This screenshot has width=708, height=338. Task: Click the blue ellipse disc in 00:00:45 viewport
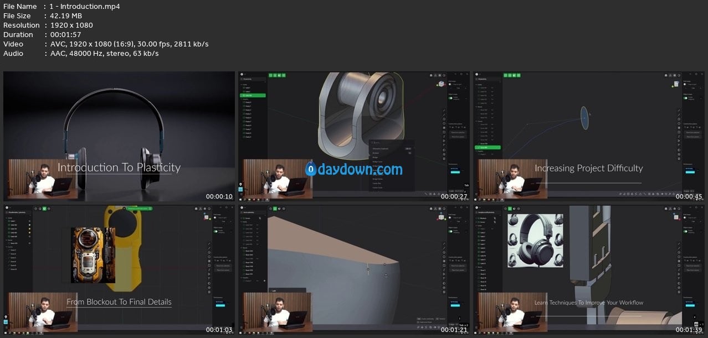tap(584, 118)
